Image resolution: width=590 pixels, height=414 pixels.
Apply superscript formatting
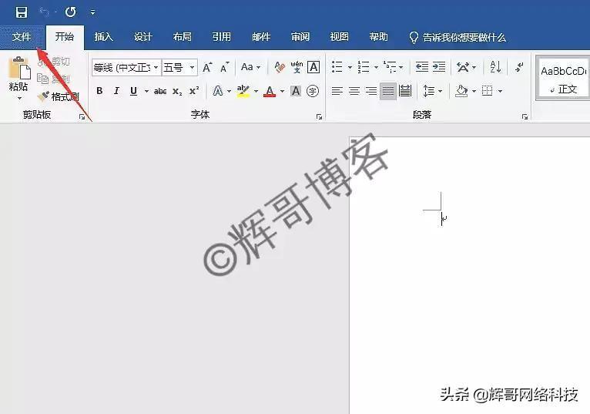(194, 91)
